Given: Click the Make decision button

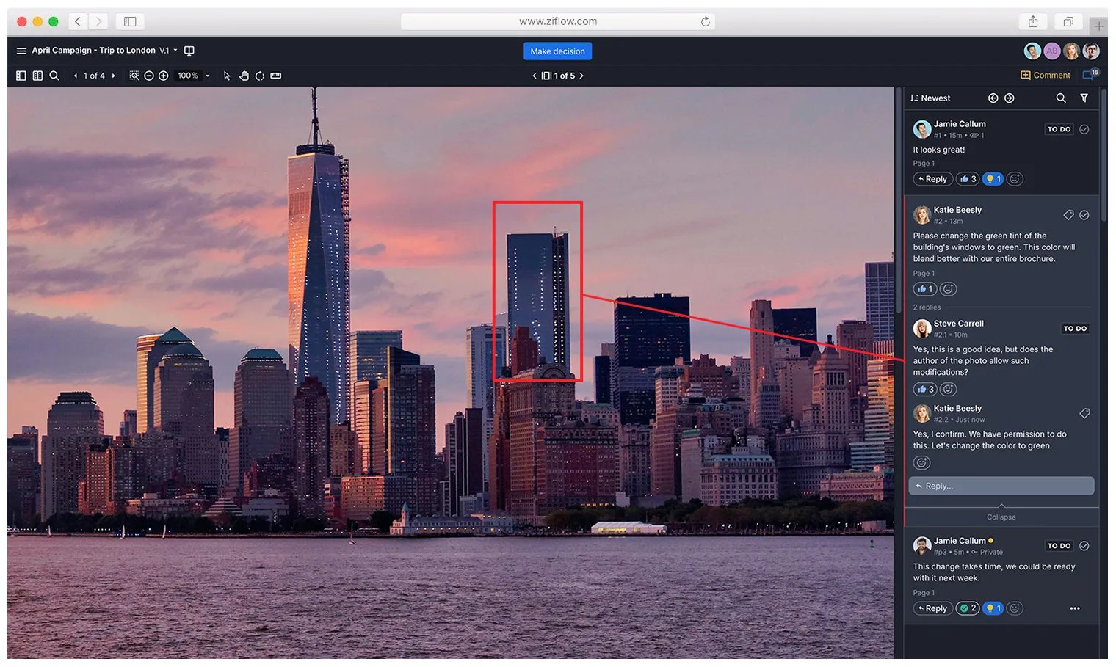Looking at the screenshot, I should pyautogui.click(x=557, y=51).
